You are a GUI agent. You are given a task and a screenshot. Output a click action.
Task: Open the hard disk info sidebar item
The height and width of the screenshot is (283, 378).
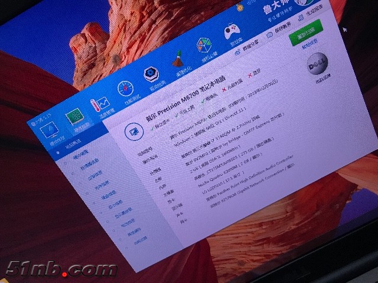point(109,196)
